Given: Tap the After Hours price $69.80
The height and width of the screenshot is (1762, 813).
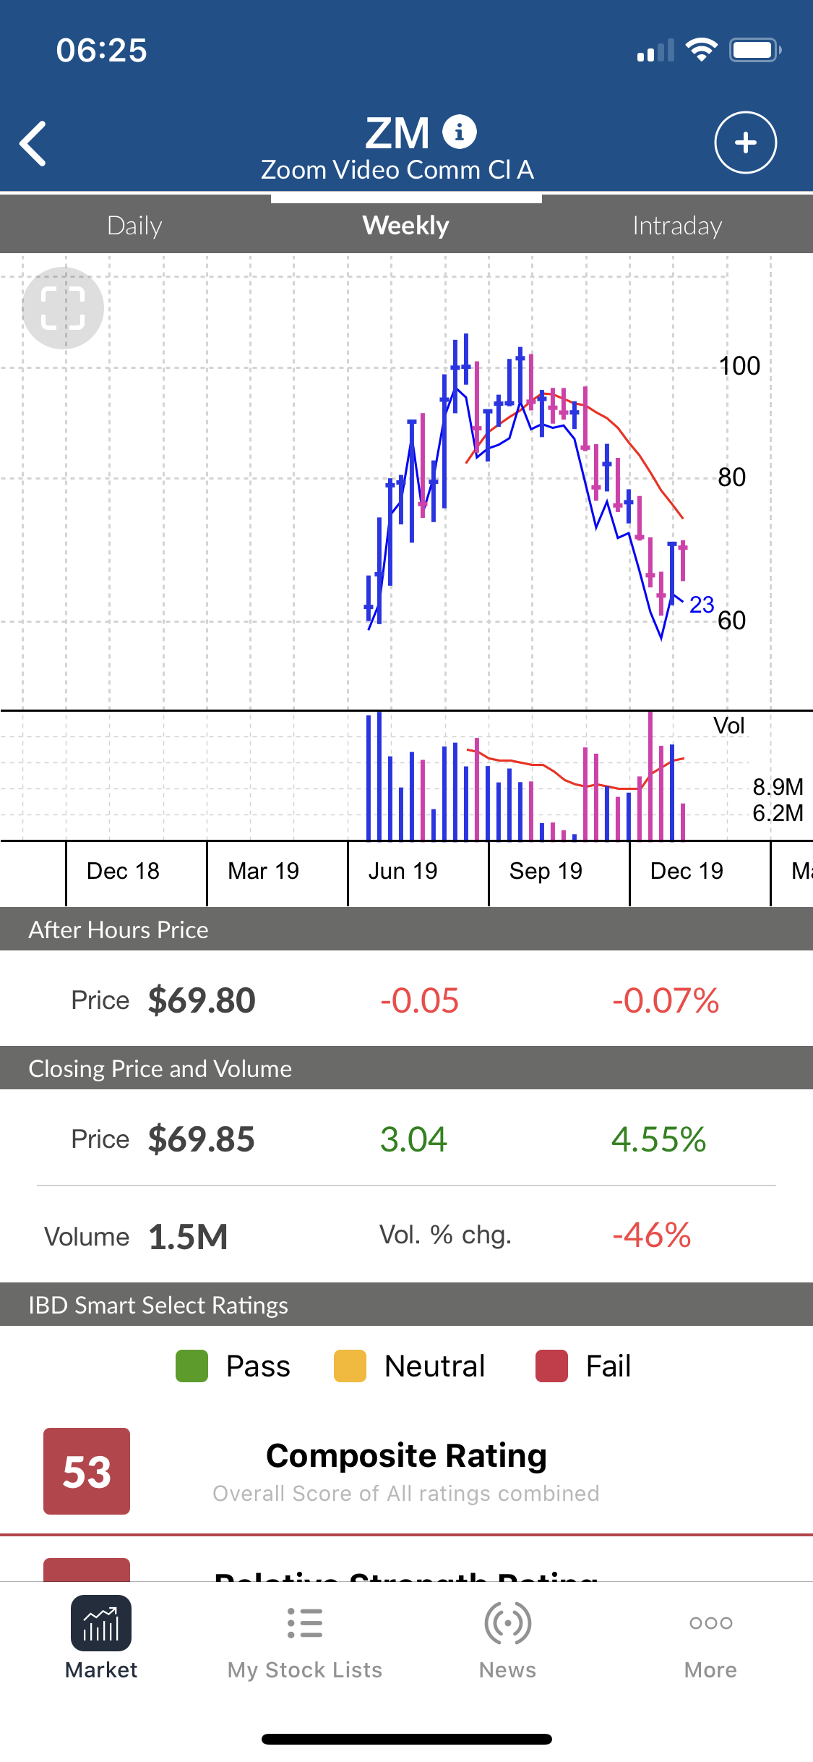Looking at the screenshot, I should 201,1000.
